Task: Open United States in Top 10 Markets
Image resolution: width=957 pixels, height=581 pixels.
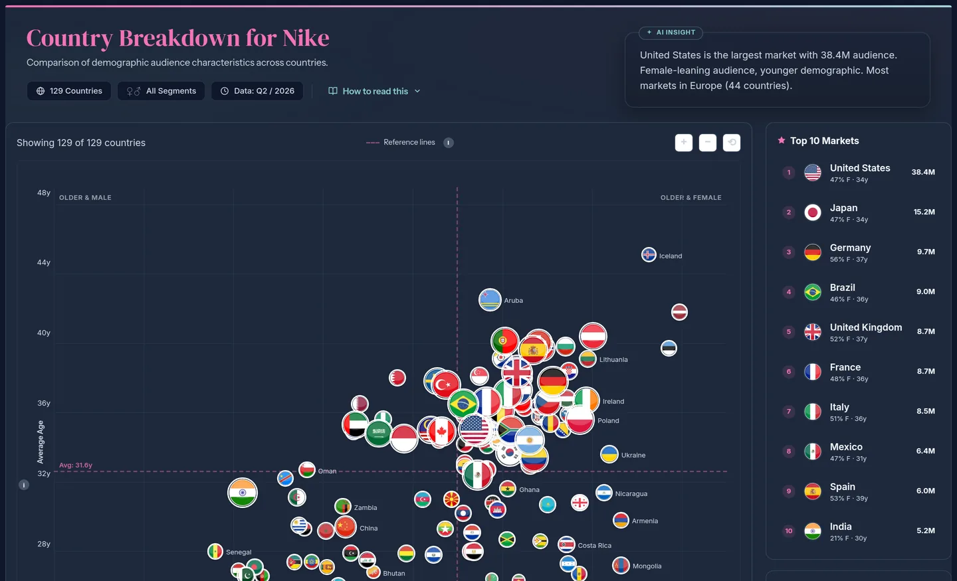Action: tap(859, 173)
